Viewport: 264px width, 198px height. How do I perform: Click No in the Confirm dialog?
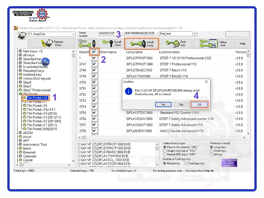click(181, 104)
